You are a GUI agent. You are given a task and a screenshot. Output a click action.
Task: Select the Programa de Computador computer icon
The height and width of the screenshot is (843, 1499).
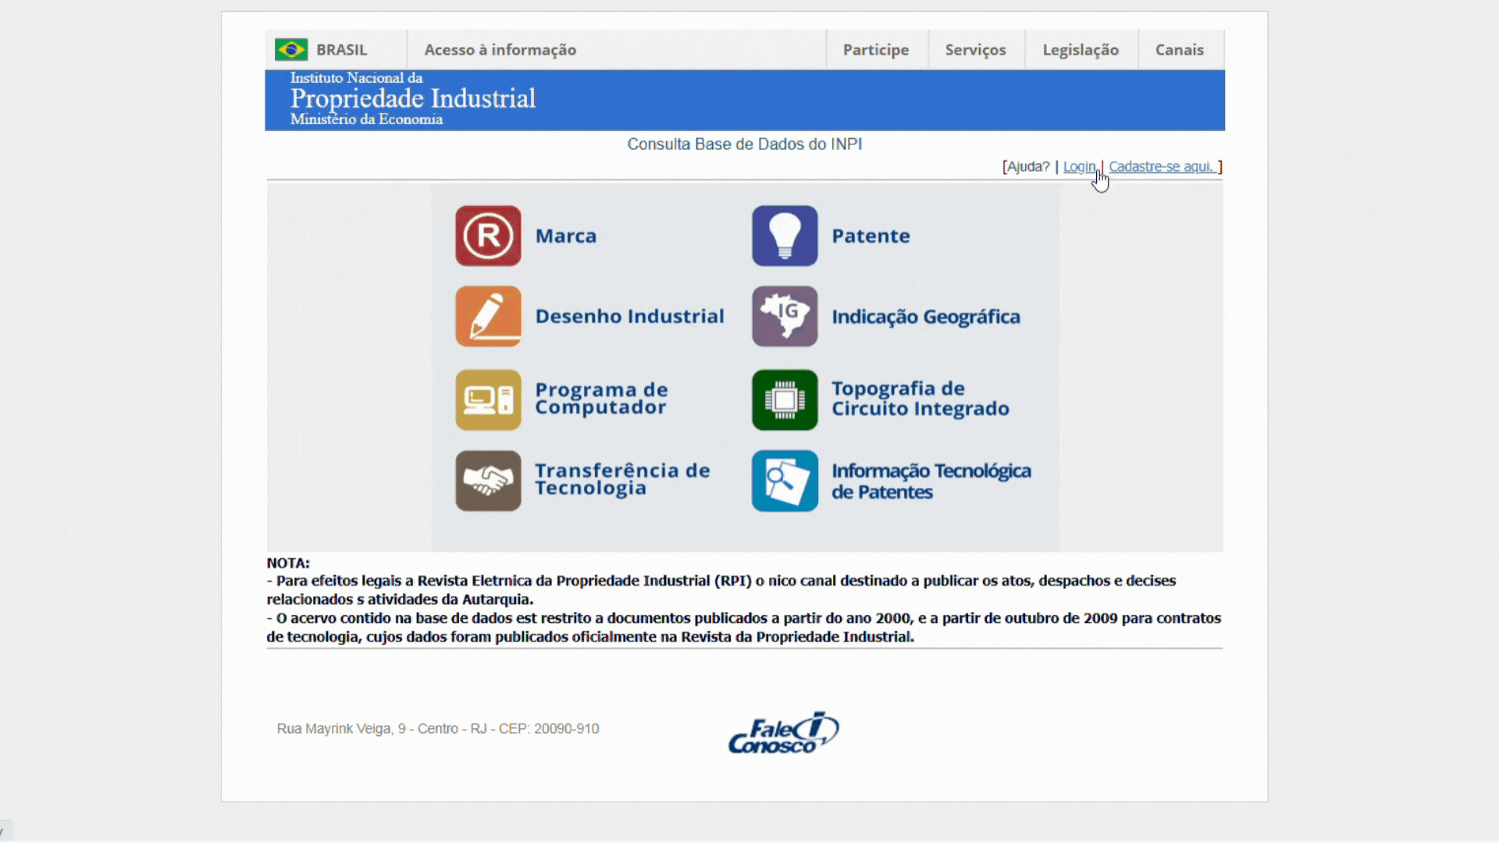tap(488, 400)
